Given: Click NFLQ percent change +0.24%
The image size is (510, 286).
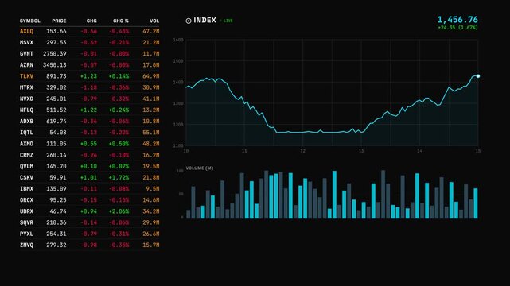Looking at the screenshot, I should (119, 110).
